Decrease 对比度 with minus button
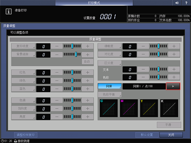 (143, 54)
